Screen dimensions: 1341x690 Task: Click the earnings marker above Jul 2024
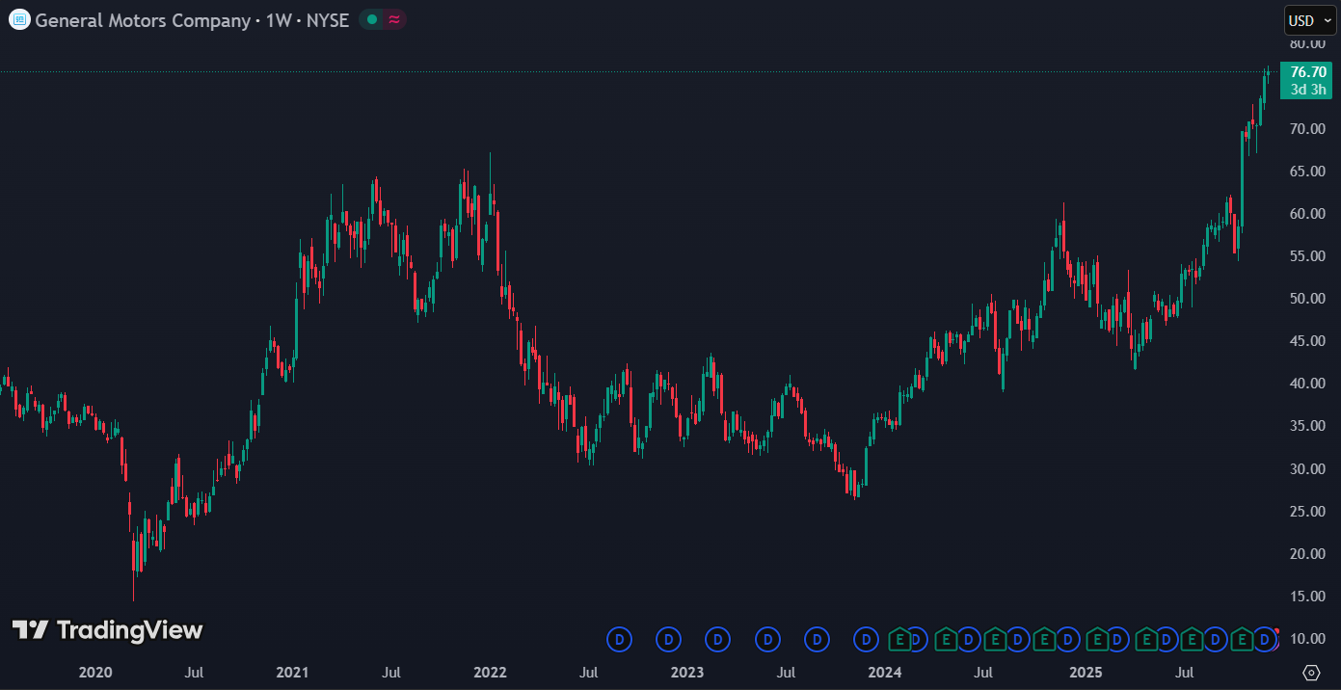point(995,638)
